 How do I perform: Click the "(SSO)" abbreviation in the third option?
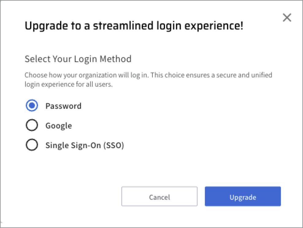click(x=114, y=145)
